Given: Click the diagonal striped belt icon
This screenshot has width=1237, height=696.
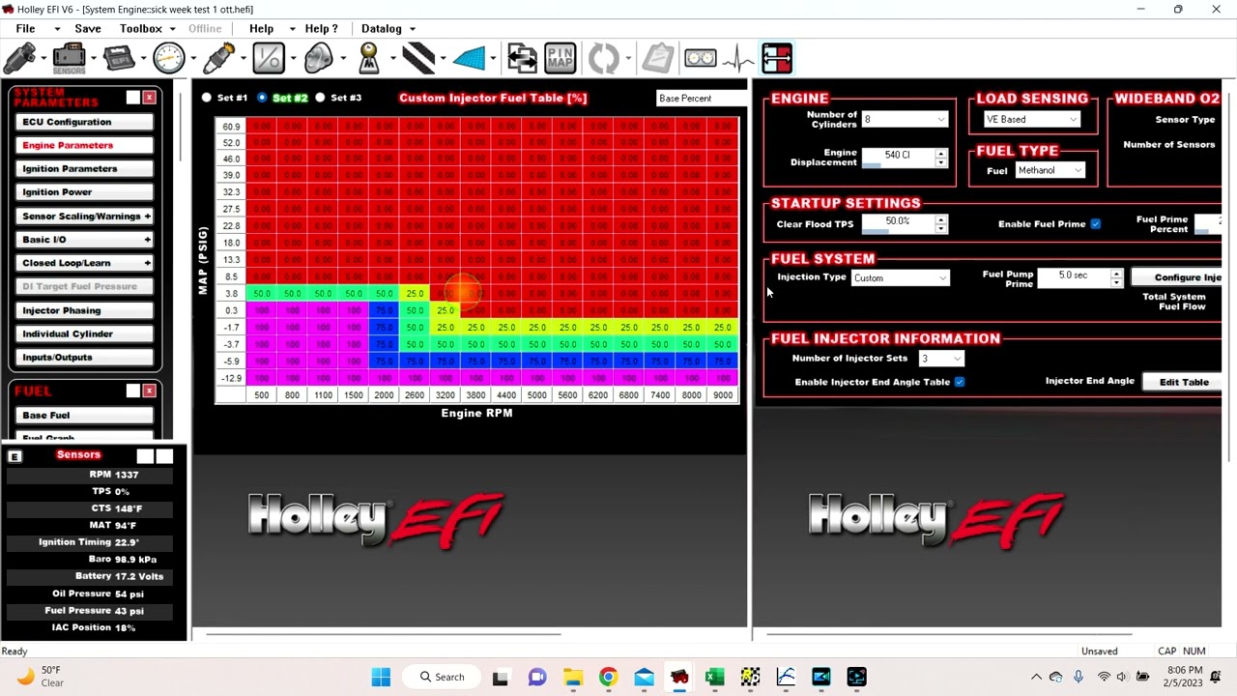Looking at the screenshot, I should point(418,58).
